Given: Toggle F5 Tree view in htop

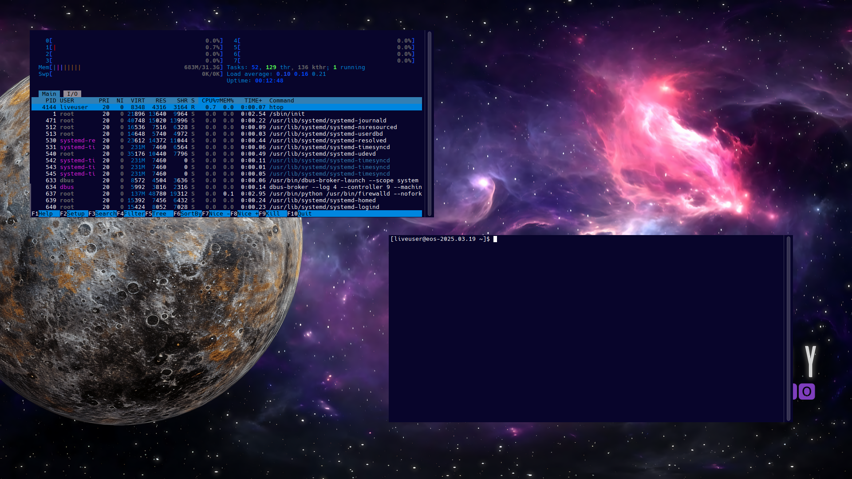Looking at the screenshot, I should (x=159, y=214).
